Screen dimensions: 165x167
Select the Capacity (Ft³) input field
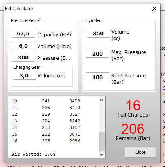click(x=23, y=33)
